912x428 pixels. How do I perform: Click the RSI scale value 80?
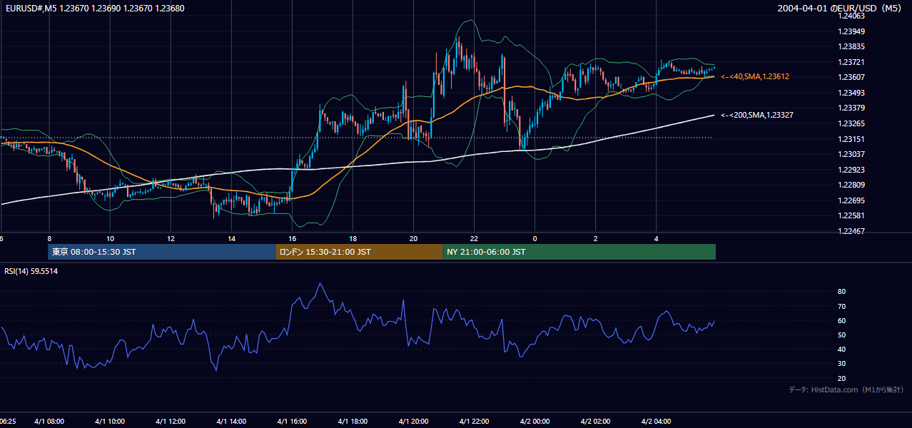point(841,292)
